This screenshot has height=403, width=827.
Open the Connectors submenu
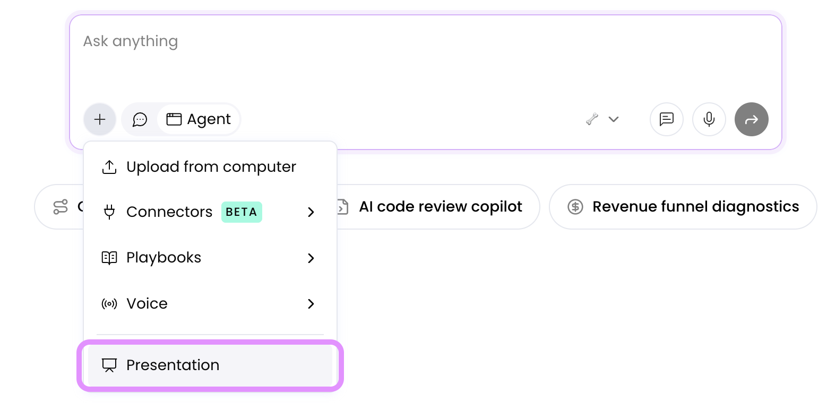(170, 212)
